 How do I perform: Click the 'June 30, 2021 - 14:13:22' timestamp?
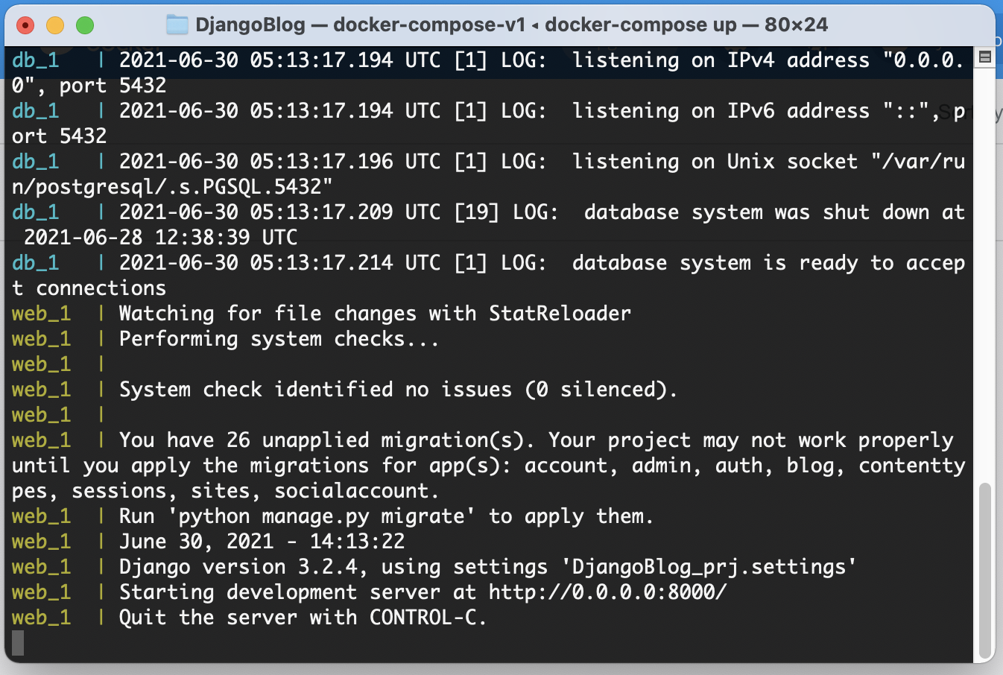click(262, 542)
